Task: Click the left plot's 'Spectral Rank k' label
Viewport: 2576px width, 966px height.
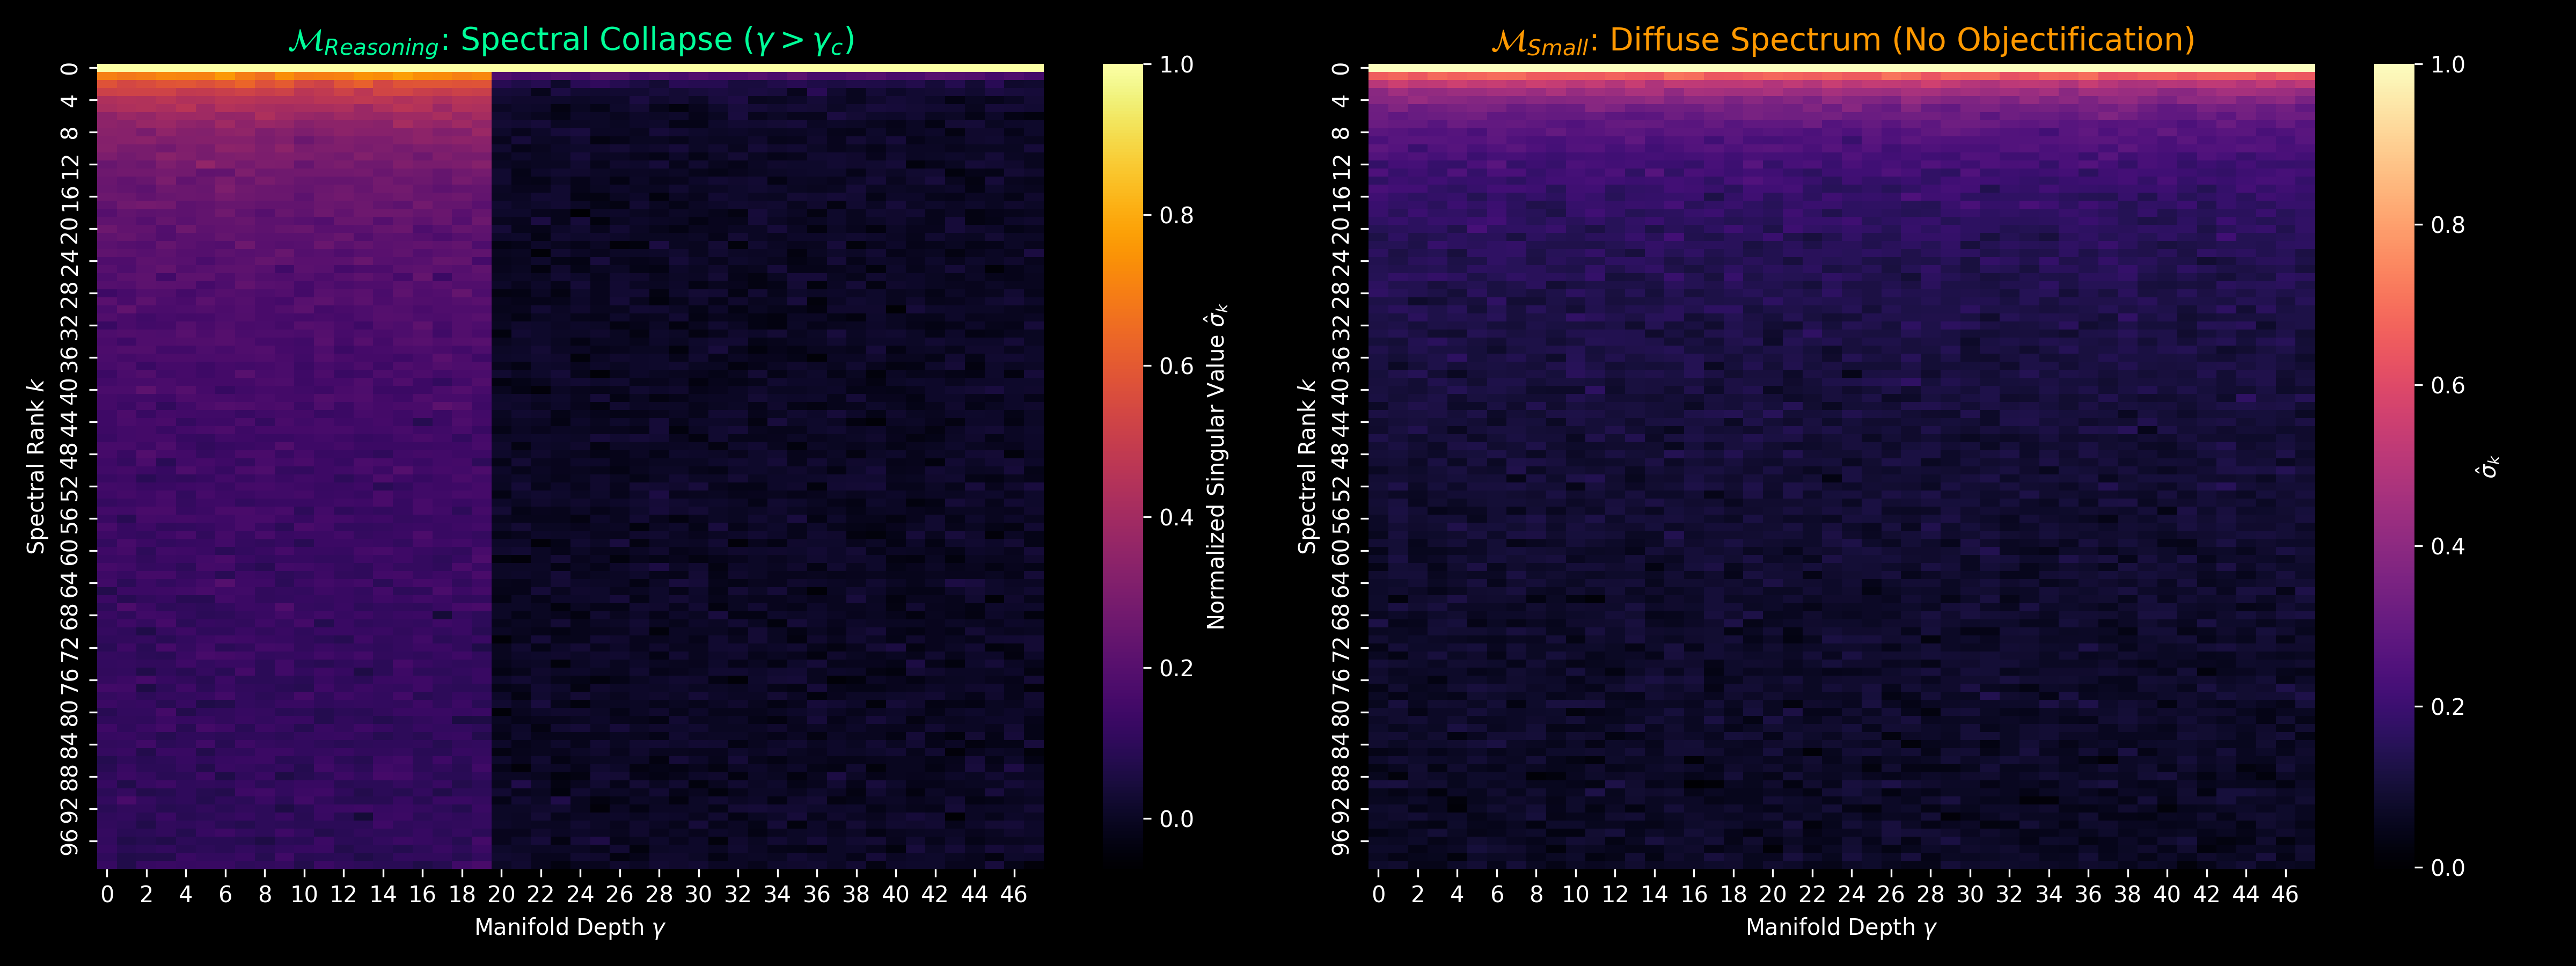Action: pyautogui.click(x=36, y=467)
